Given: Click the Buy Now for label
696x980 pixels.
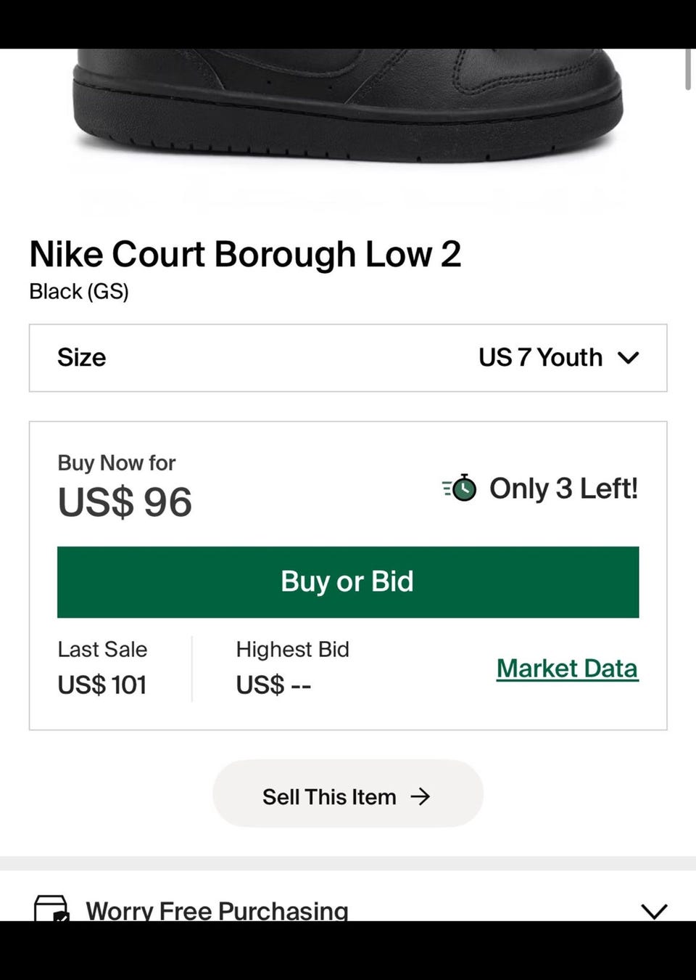Looking at the screenshot, I should [117, 462].
